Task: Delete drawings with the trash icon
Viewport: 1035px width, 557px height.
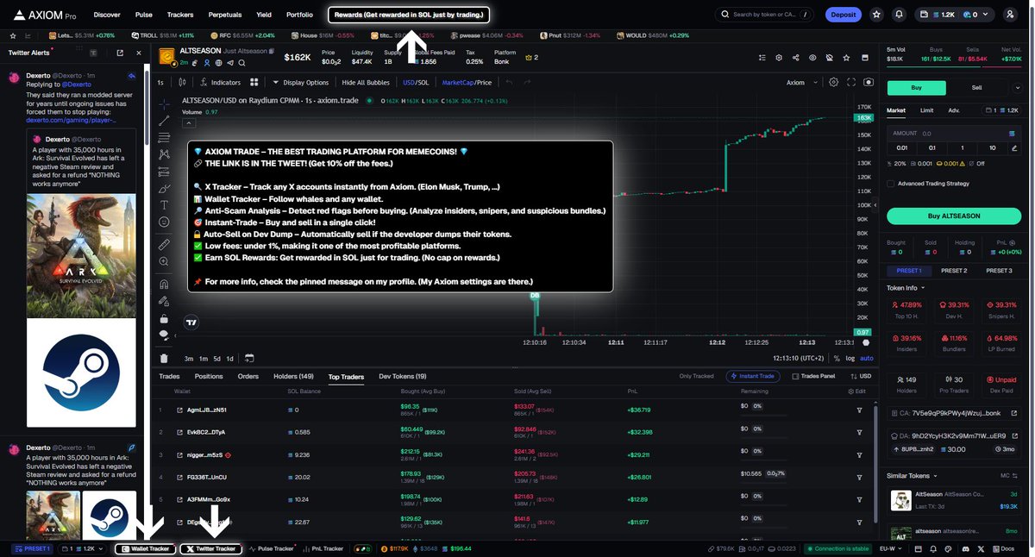Action: tap(164, 358)
